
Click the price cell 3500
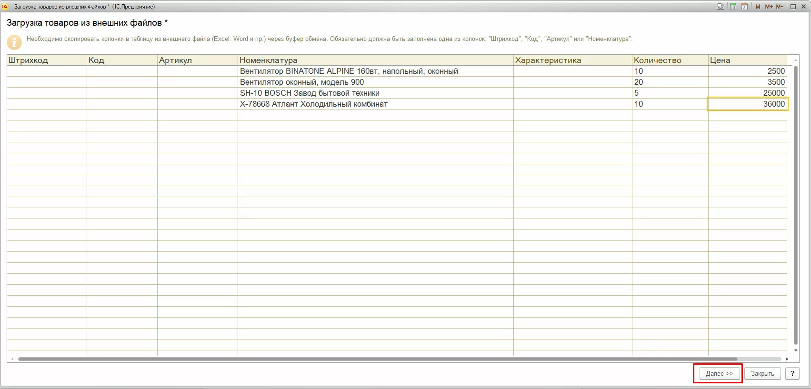point(748,82)
